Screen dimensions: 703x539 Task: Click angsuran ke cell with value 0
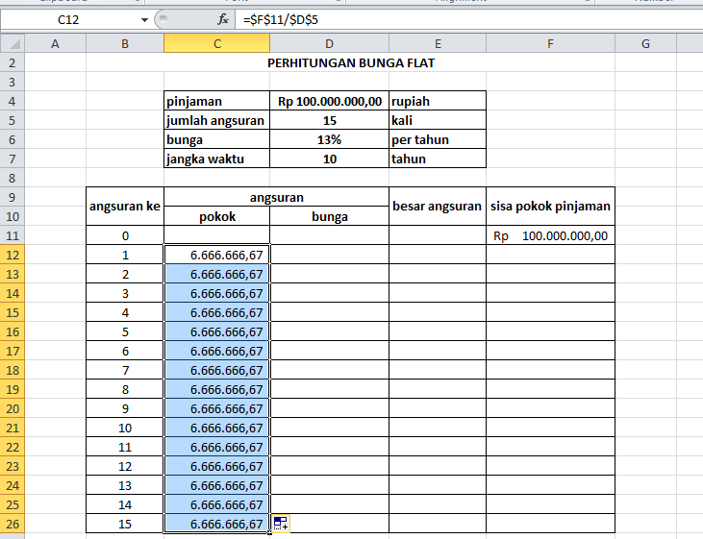tap(125, 235)
